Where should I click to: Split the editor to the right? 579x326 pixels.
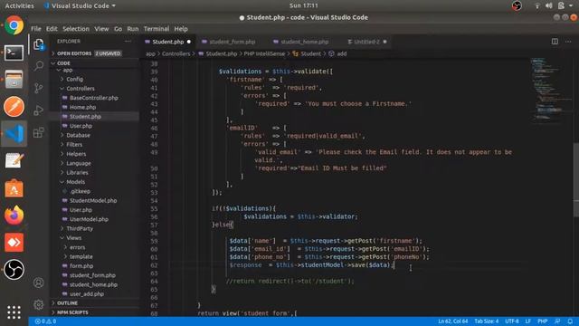pos(555,42)
